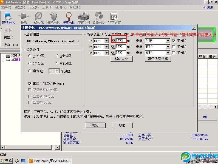218x164 pixels.
Task: Toggle 重建主引导记录(MBR) checkbox
Action: click(30, 84)
